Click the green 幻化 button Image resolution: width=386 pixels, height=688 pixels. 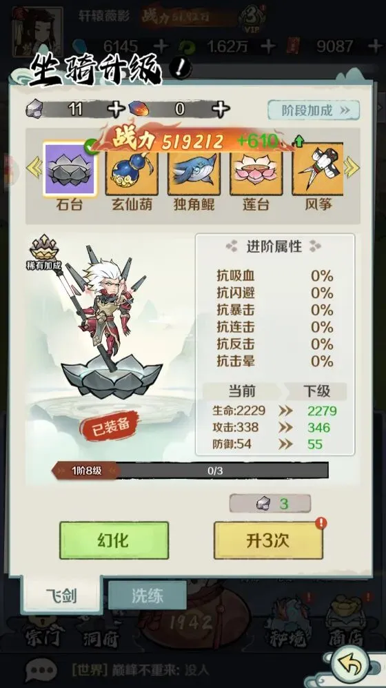pyautogui.click(x=114, y=540)
